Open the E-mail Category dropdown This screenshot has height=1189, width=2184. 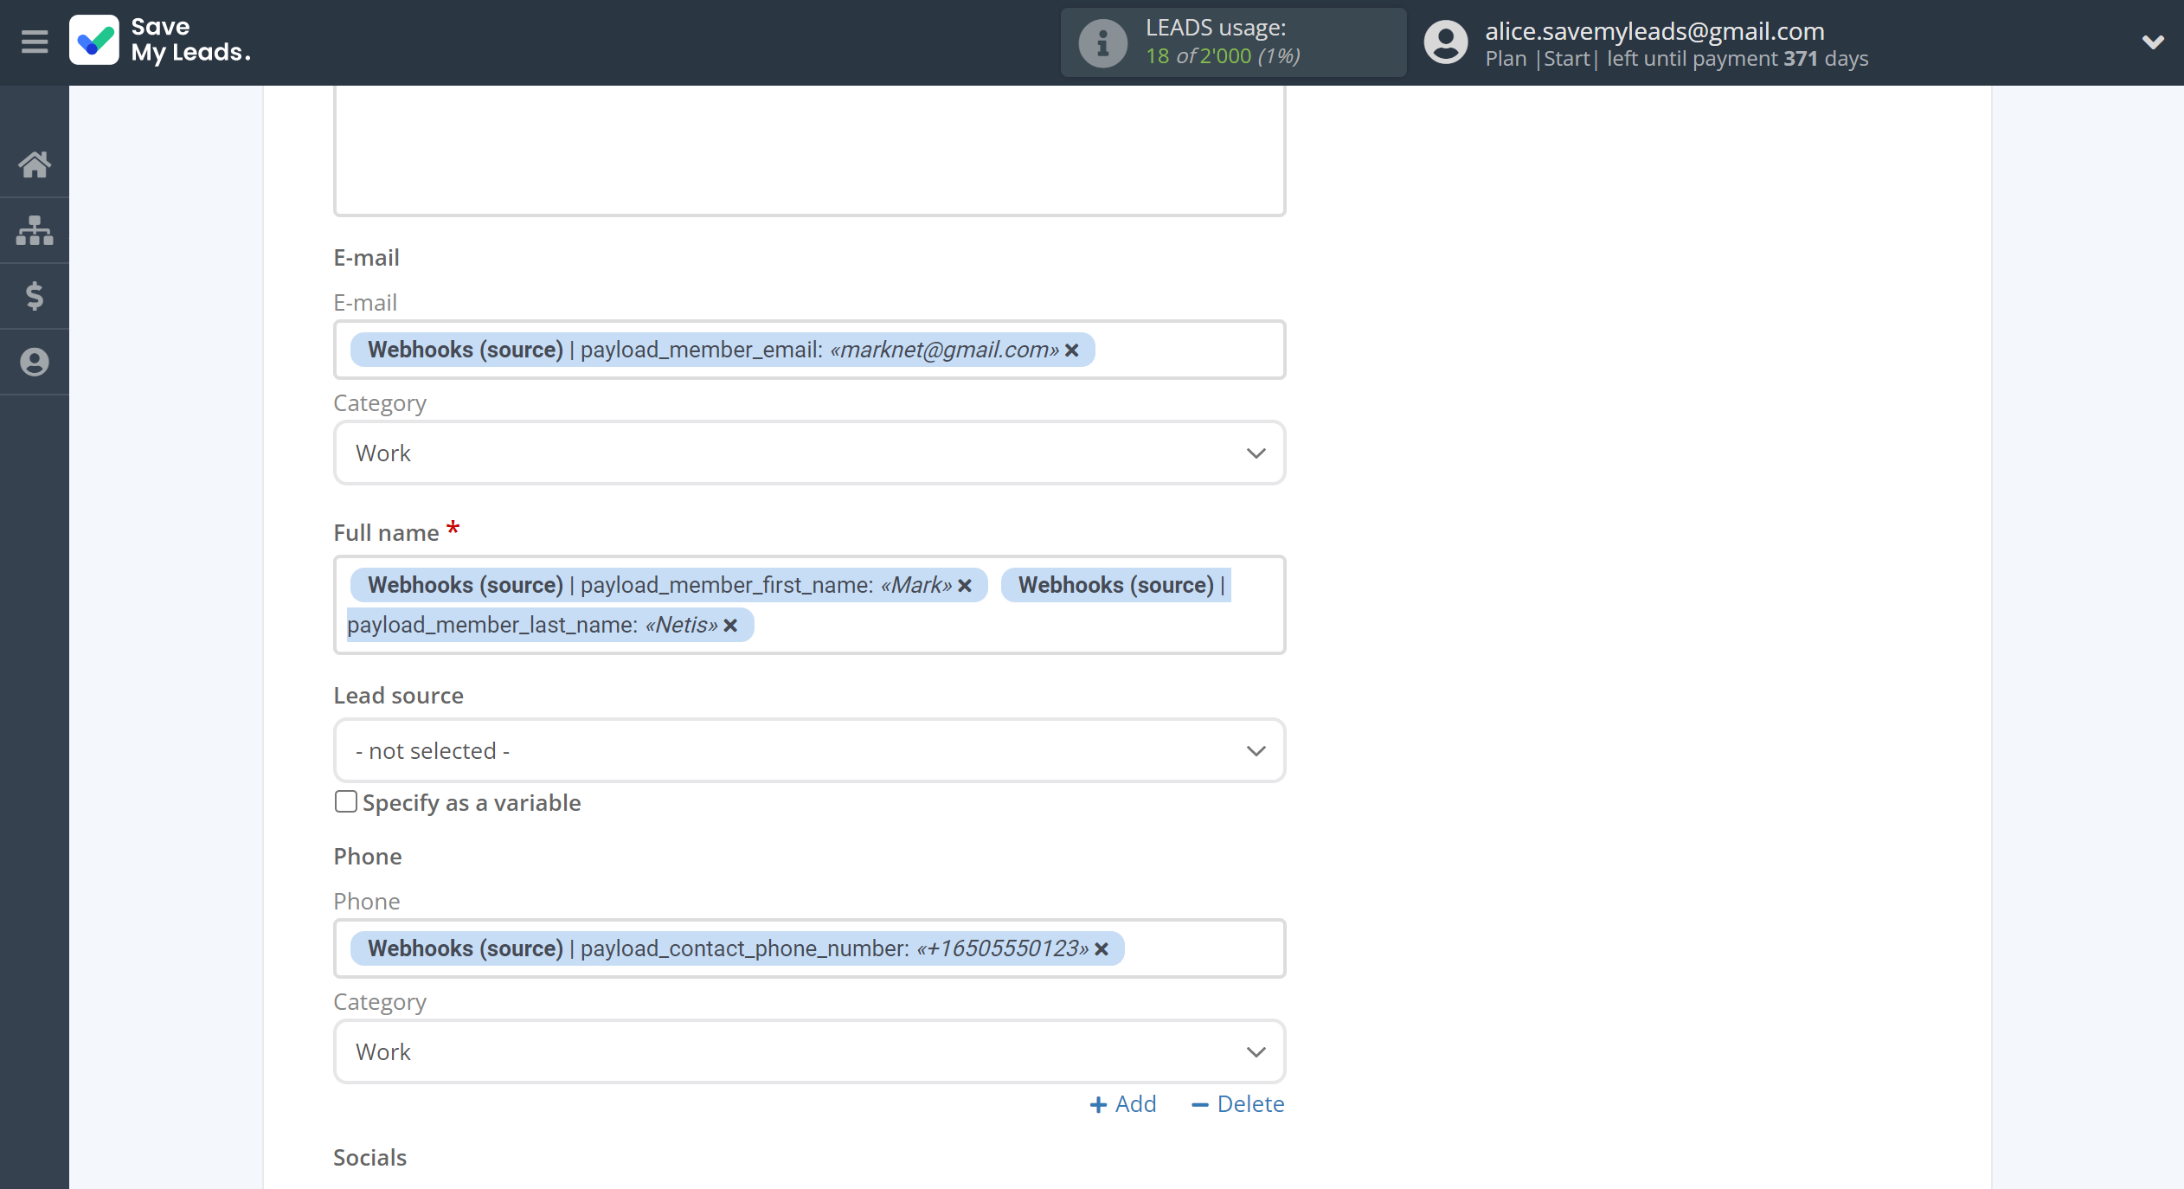[x=809, y=453]
